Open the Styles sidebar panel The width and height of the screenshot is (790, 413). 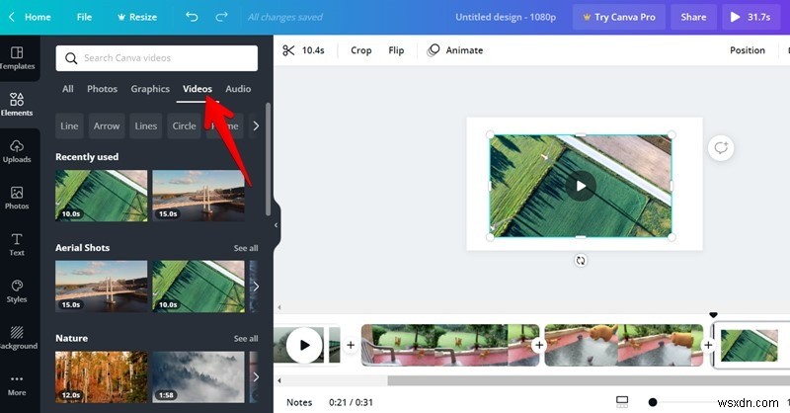17,291
